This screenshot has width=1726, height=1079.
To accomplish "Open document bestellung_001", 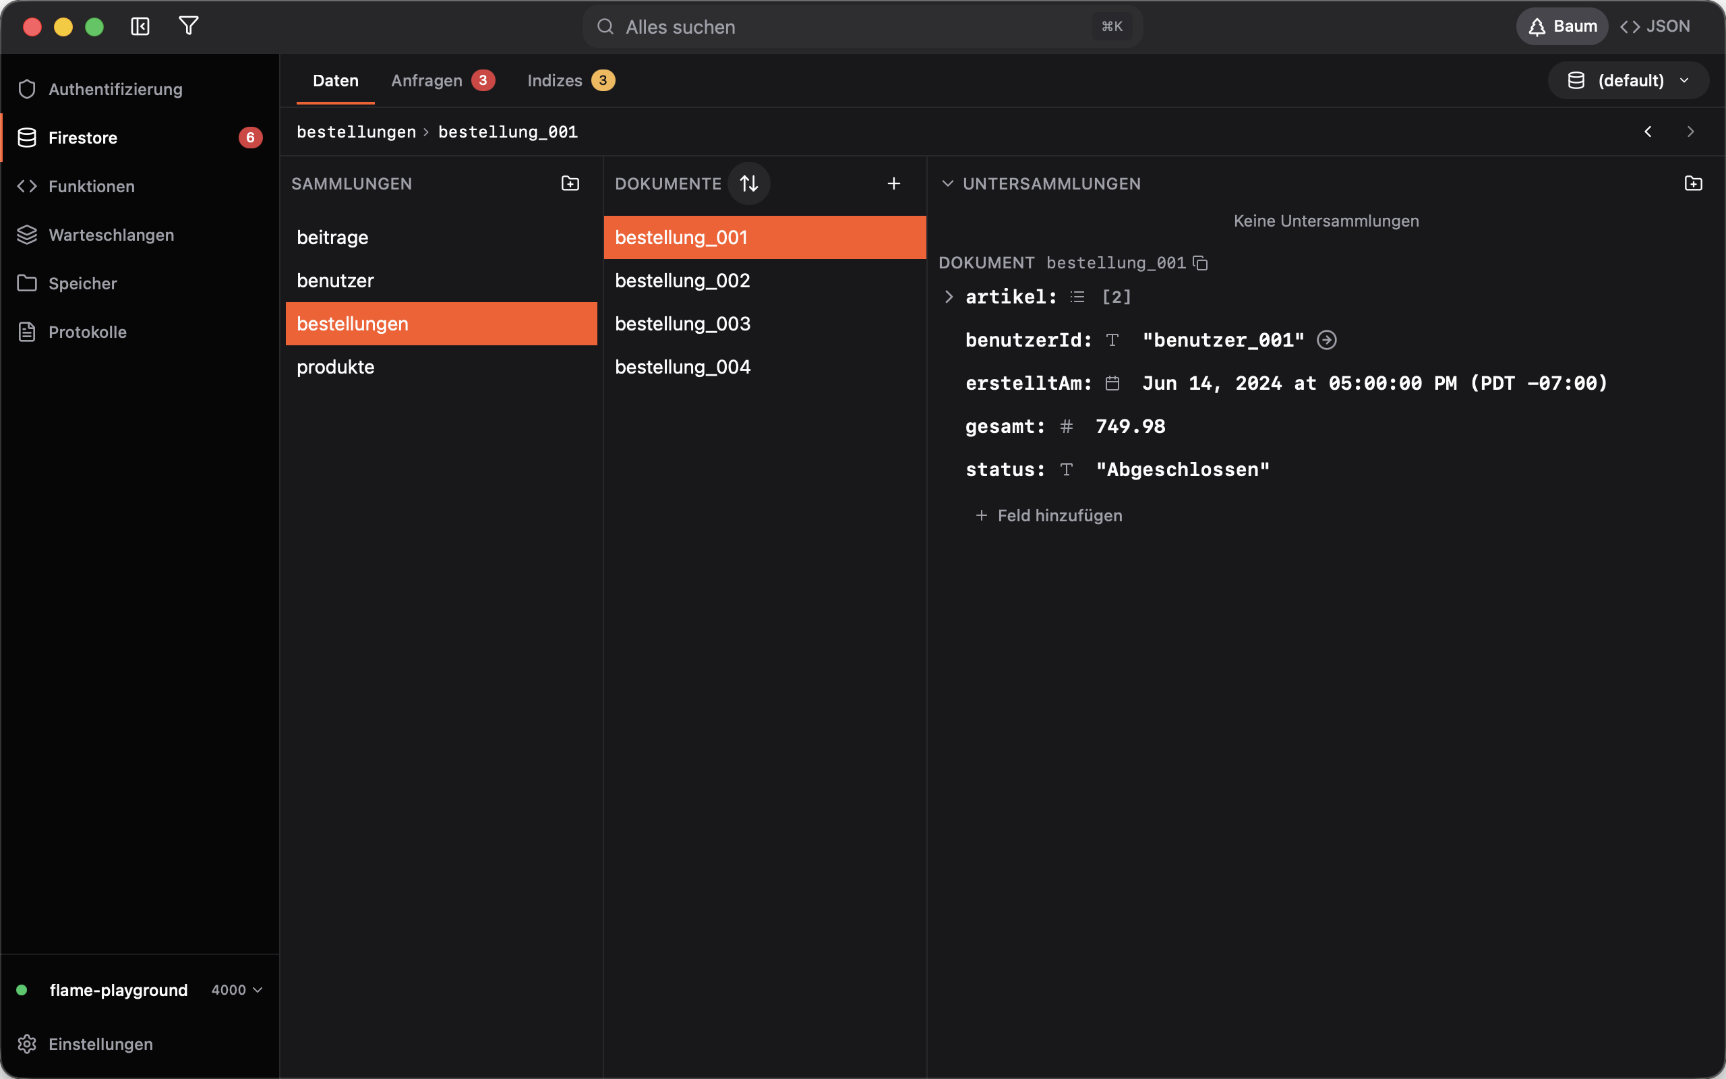I will point(765,237).
